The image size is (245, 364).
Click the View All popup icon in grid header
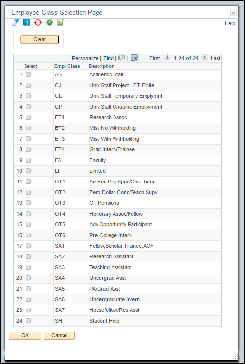click(121, 57)
